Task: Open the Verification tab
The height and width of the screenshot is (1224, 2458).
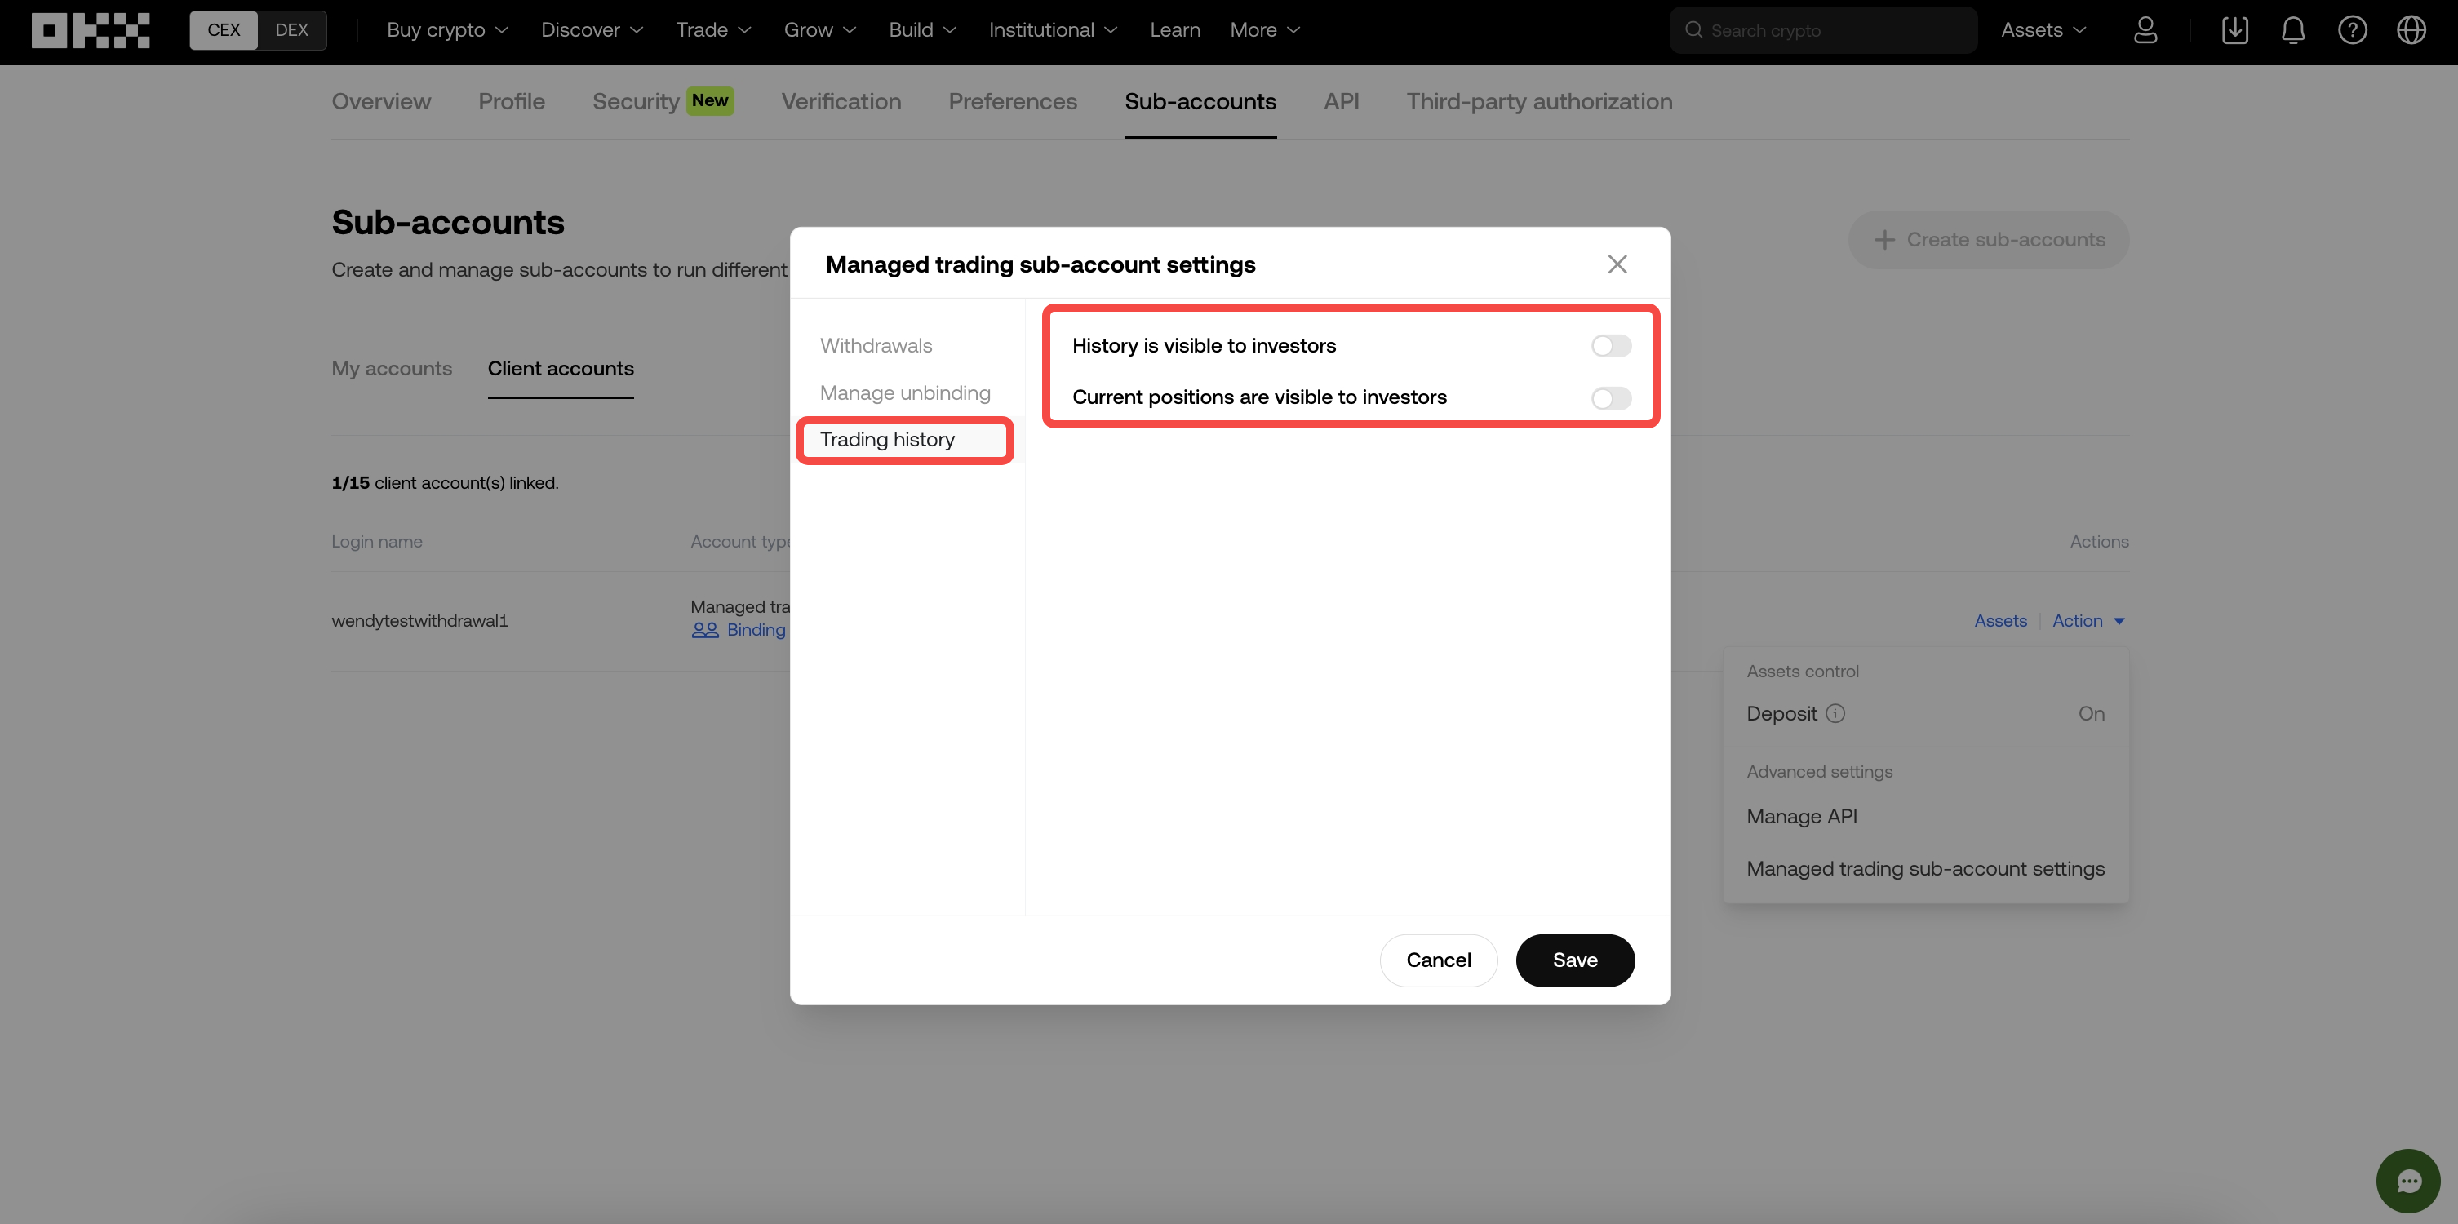Action: click(841, 101)
